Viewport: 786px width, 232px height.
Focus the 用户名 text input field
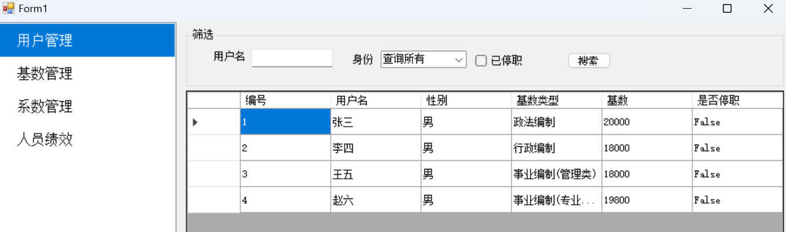click(x=292, y=58)
